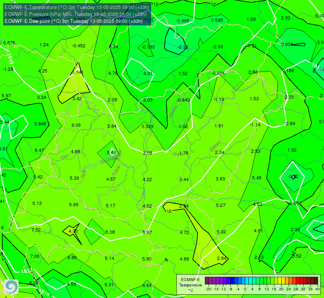Click the dew point value -0.843
This screenshot has height=298, width=324.
183,100
